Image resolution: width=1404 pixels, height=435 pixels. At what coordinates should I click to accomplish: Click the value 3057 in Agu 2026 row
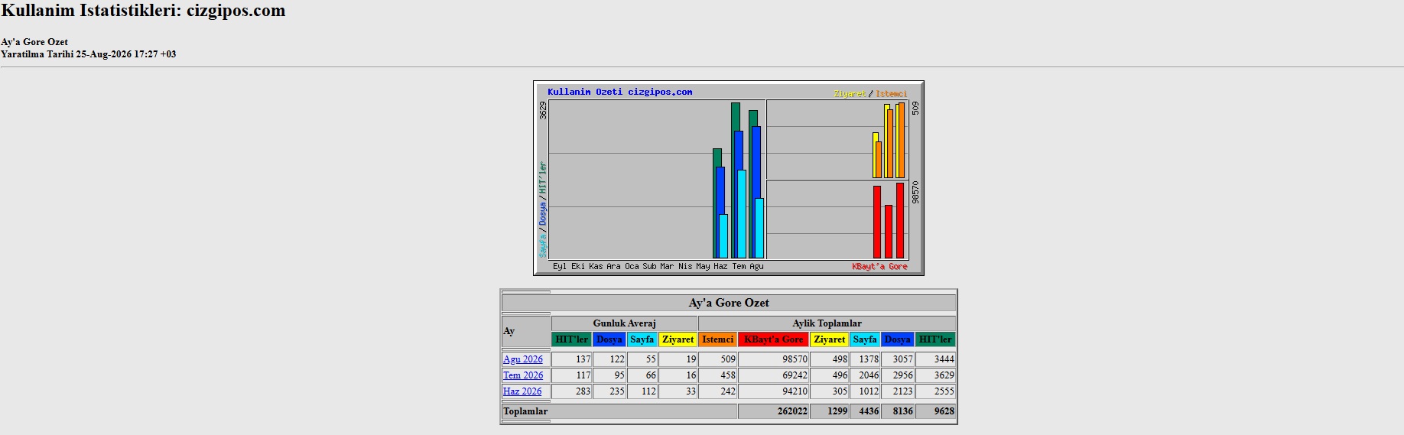[902, 359]
